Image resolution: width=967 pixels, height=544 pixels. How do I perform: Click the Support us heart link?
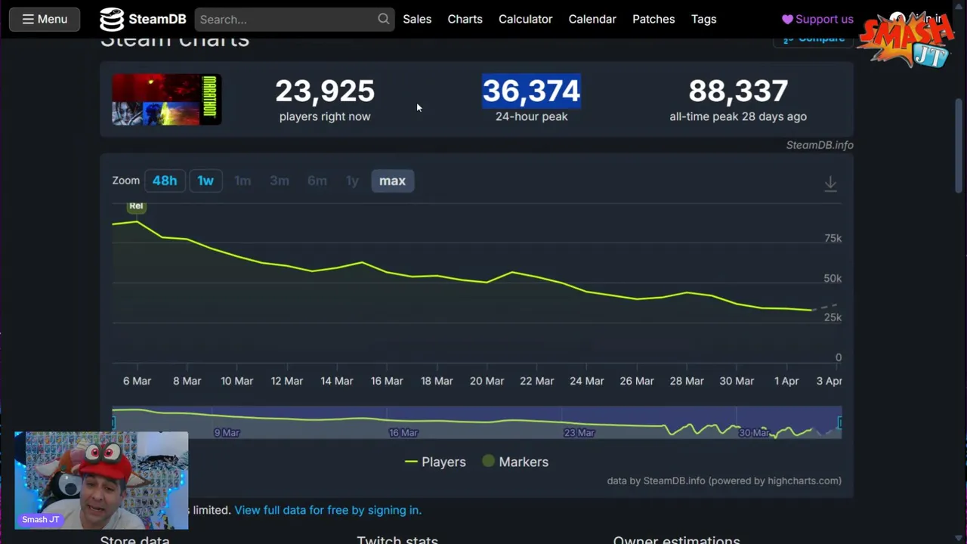(x=817, y=19)
